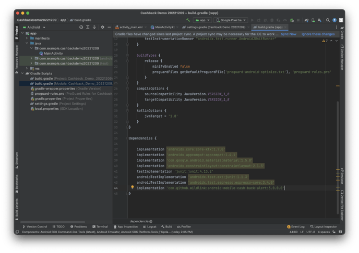
Task: Click Select Opened File target icon
Action: point(81,27)
